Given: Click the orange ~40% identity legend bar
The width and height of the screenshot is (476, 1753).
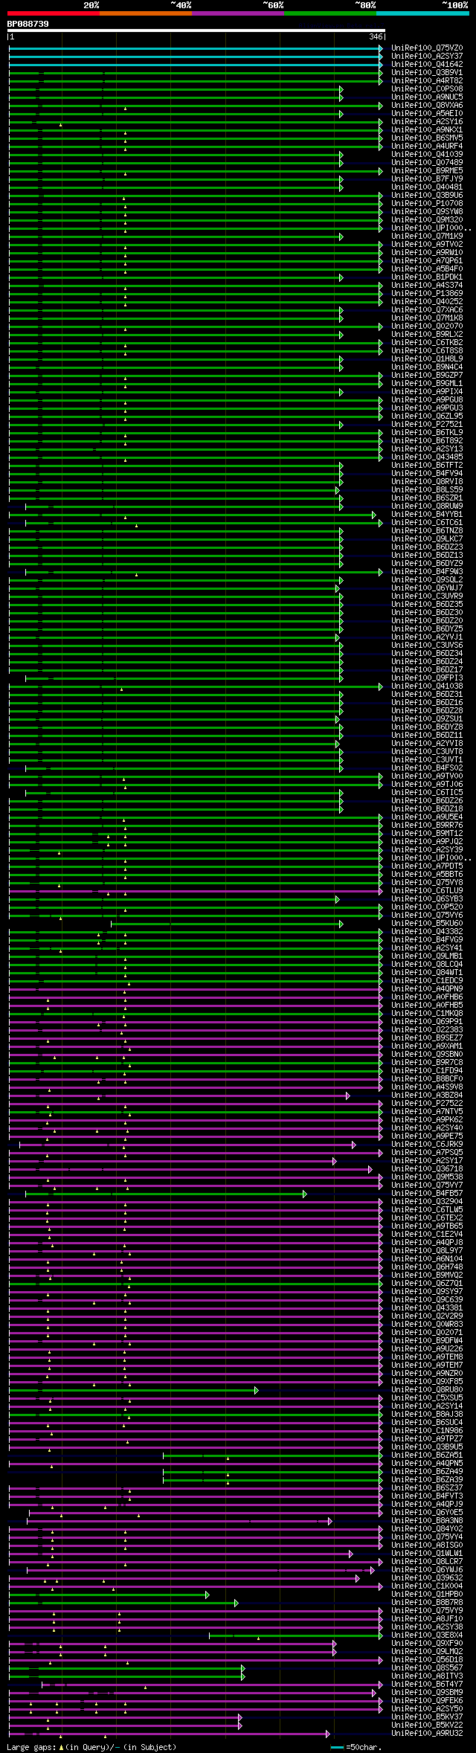Looking at the screenshot, I should coord(146,13).
